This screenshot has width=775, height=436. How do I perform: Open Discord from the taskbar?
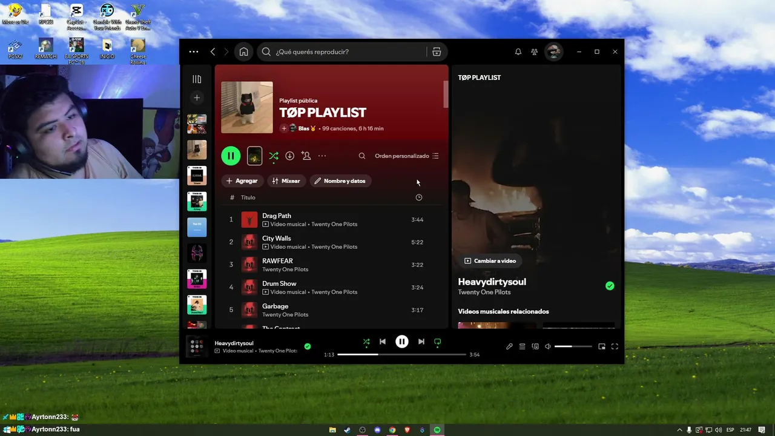[378, 430]
